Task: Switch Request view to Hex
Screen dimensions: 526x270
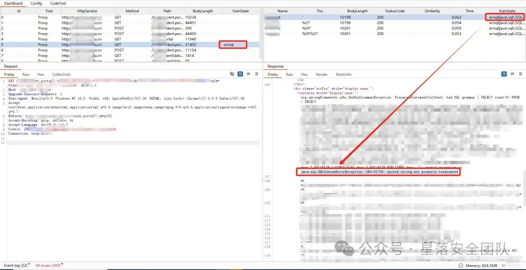Action: pyautogui.click(x=40, y=74)
